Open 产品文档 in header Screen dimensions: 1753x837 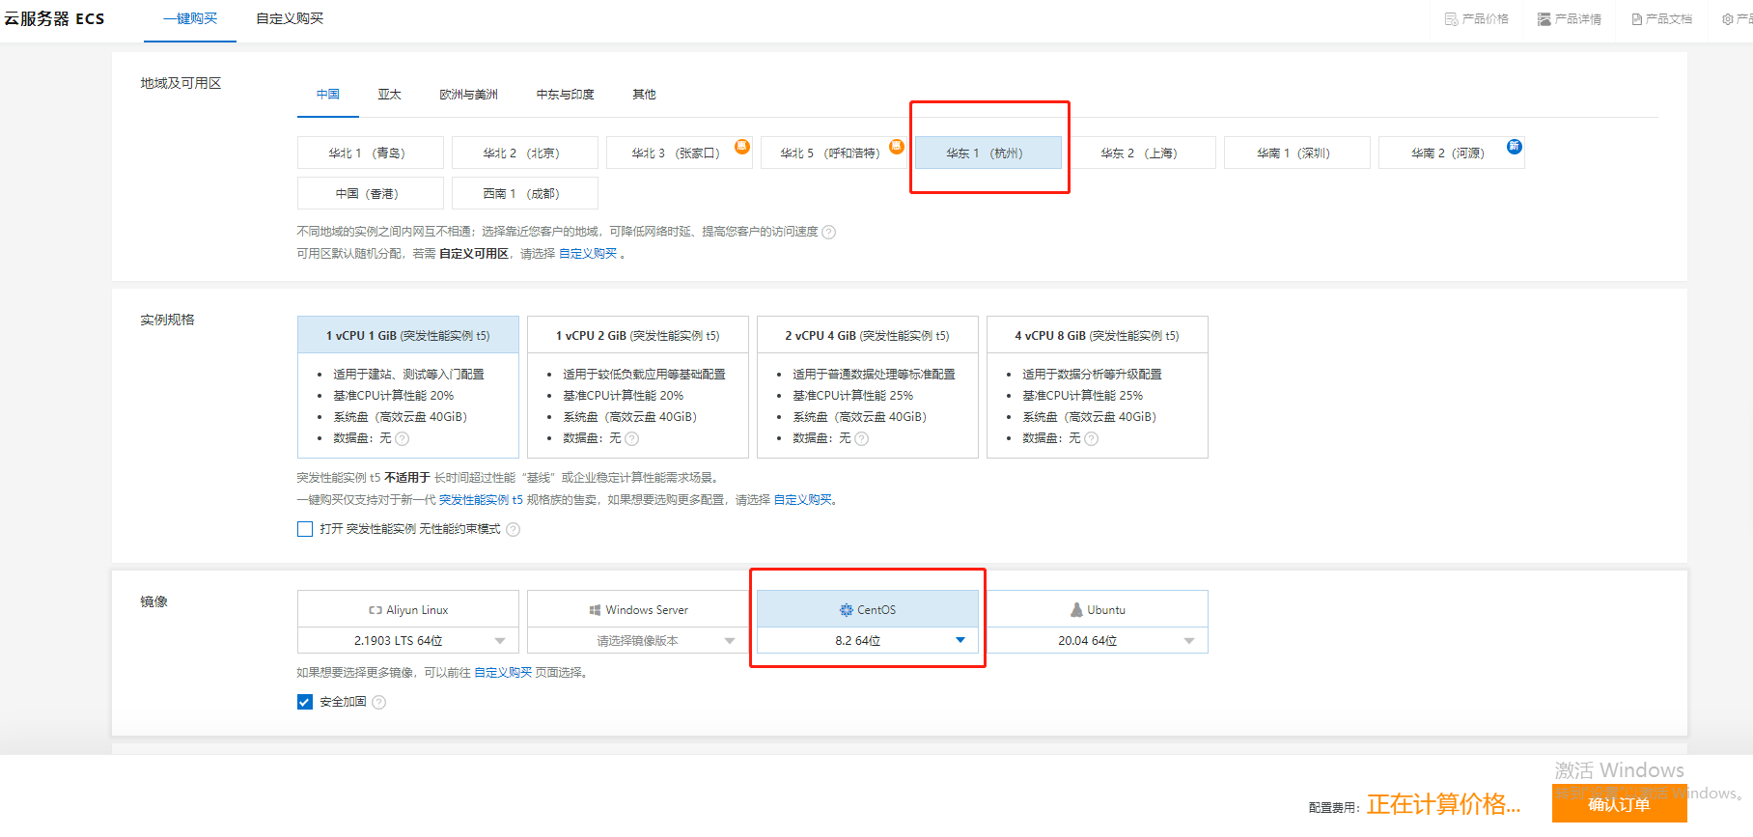coord(1662,19)
